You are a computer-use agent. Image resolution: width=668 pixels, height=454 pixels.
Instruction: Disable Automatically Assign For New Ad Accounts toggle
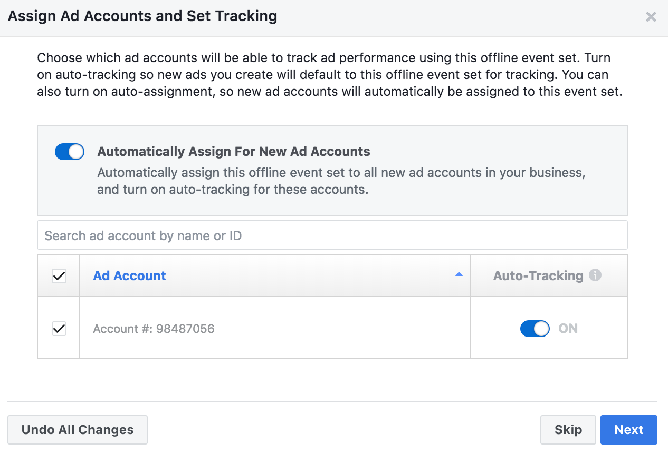coord(70,152)
